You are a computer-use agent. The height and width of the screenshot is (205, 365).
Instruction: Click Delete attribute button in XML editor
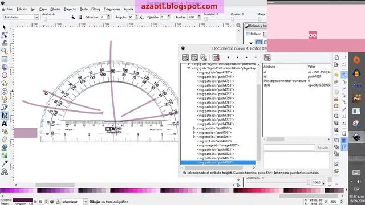[x=267, y=58]
